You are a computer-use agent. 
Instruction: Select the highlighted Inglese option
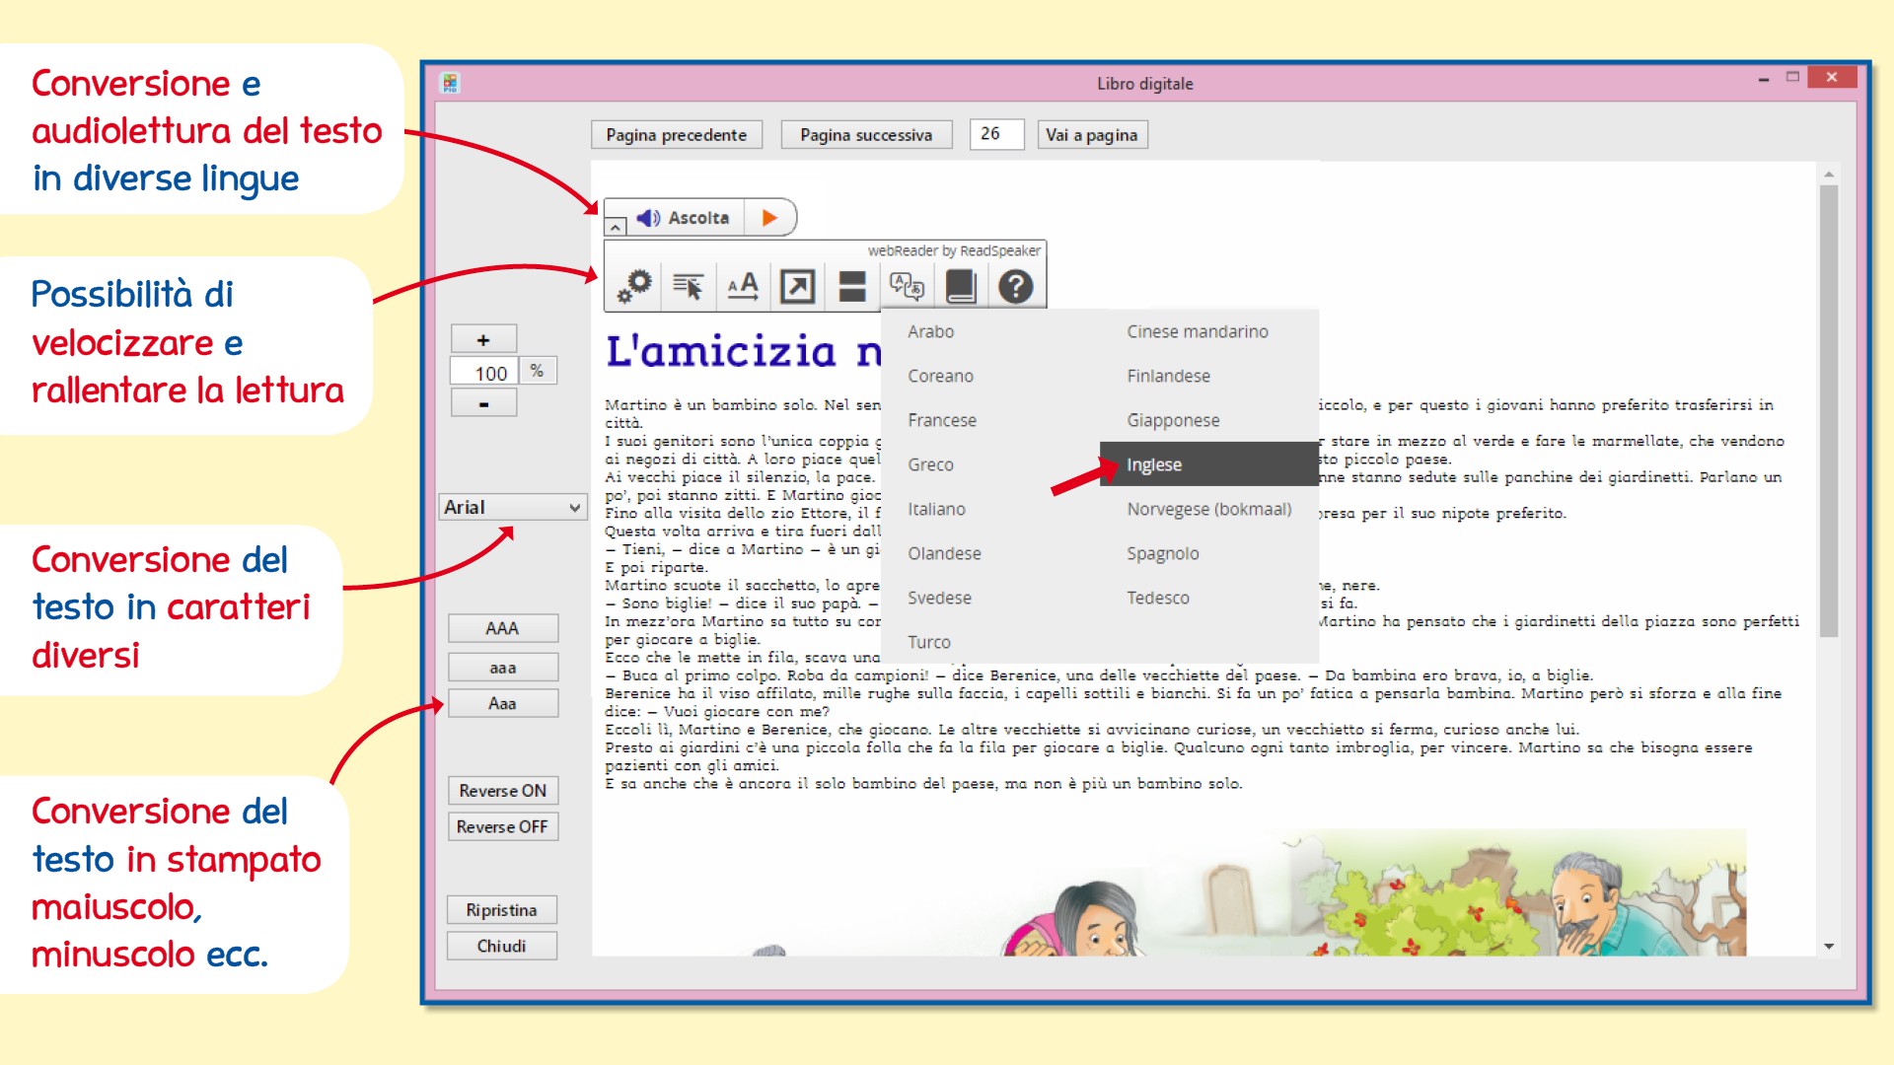pyautogui.click(x=1209, y=464)
